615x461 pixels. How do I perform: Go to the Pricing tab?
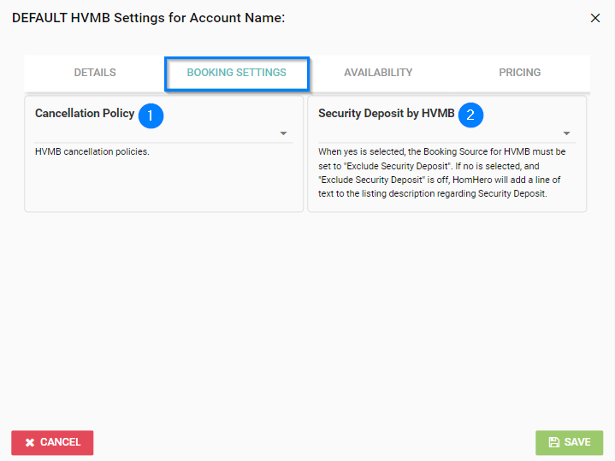[519, 73]
